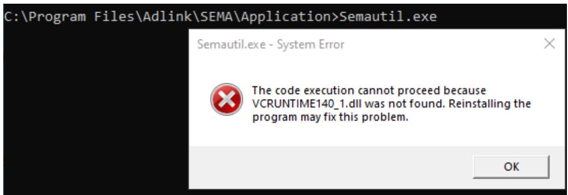Click the line "The code execution cannot proceed because"
The image size is (568, 195).
(x=369, y=90)
